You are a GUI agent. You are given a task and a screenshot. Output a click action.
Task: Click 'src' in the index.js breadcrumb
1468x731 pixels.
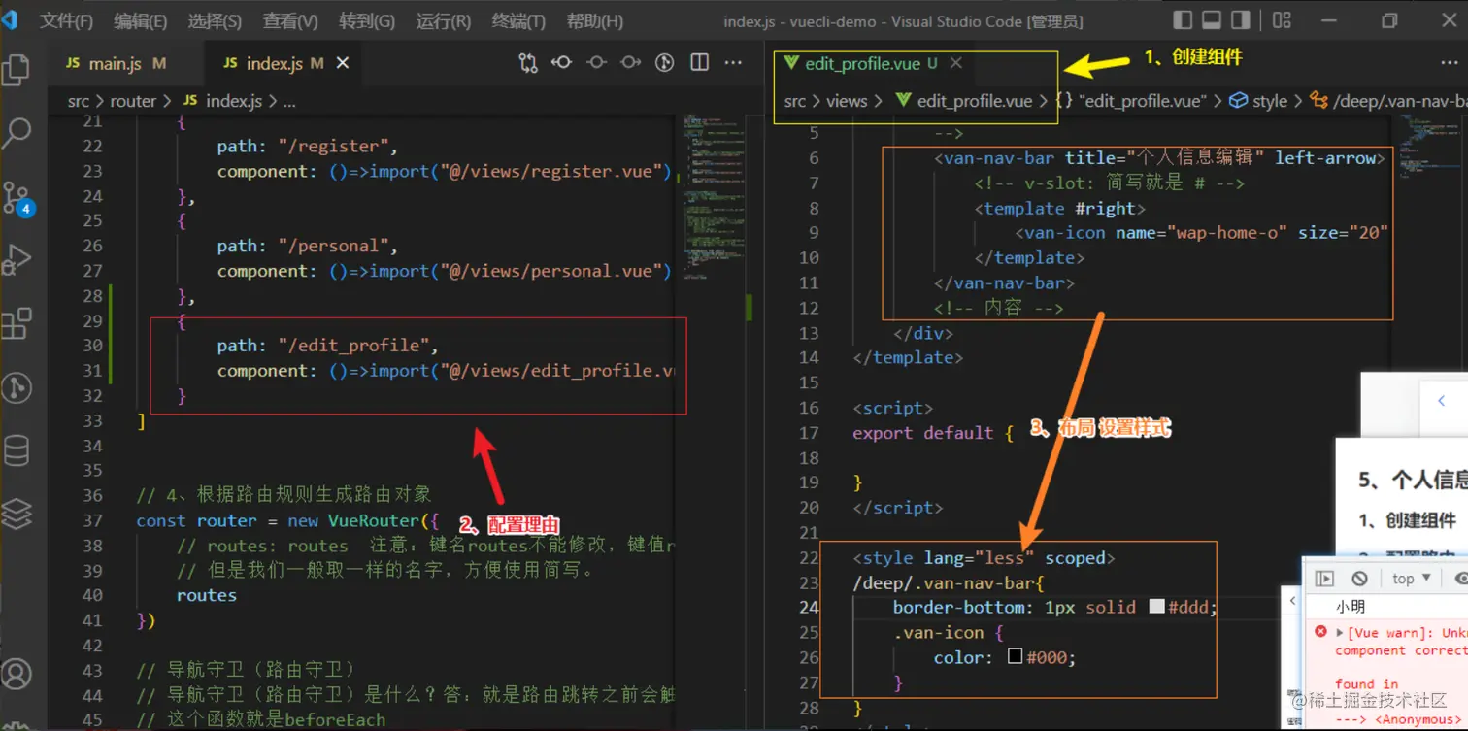tap(79, 101)
